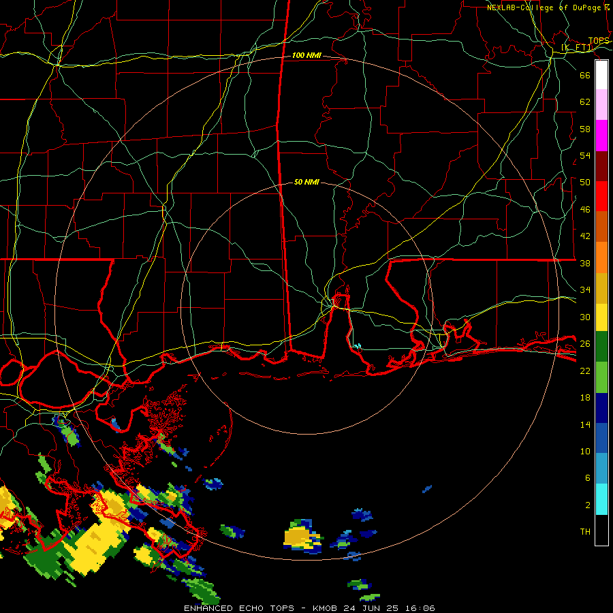Click the 66 value on the legend
The width and height of the screenshot is (613, 613).
(585, 75)
